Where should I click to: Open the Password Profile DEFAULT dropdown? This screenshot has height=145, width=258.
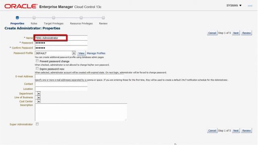pyautogui.click(x=55, y=53)
